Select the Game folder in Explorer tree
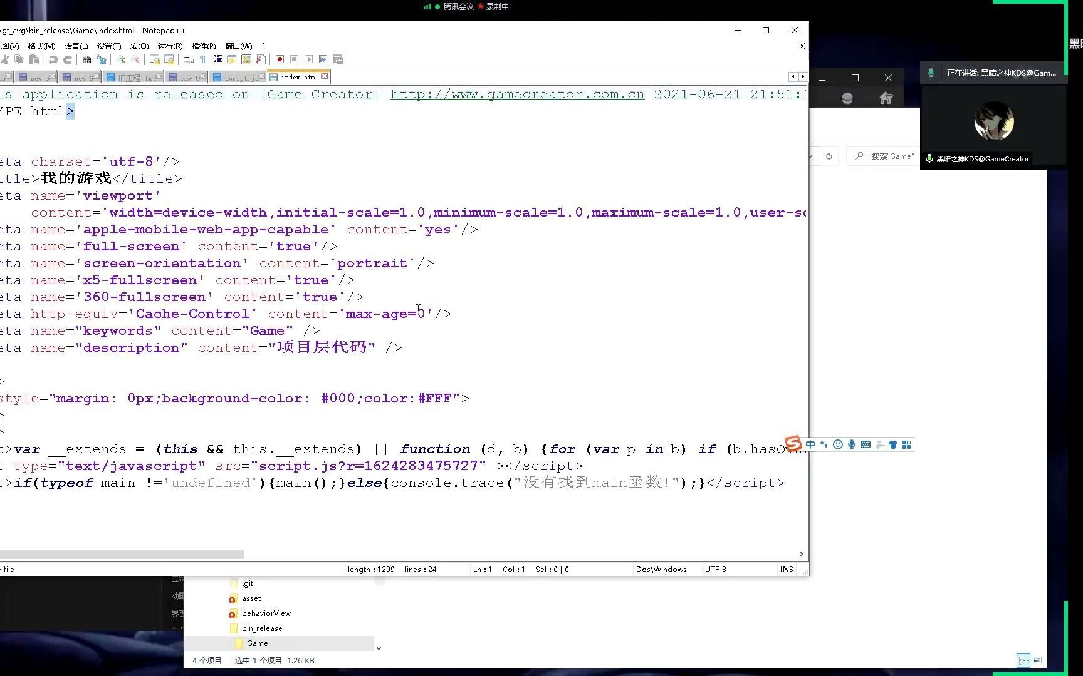1083x676 pixels. (x=257, y=643)
